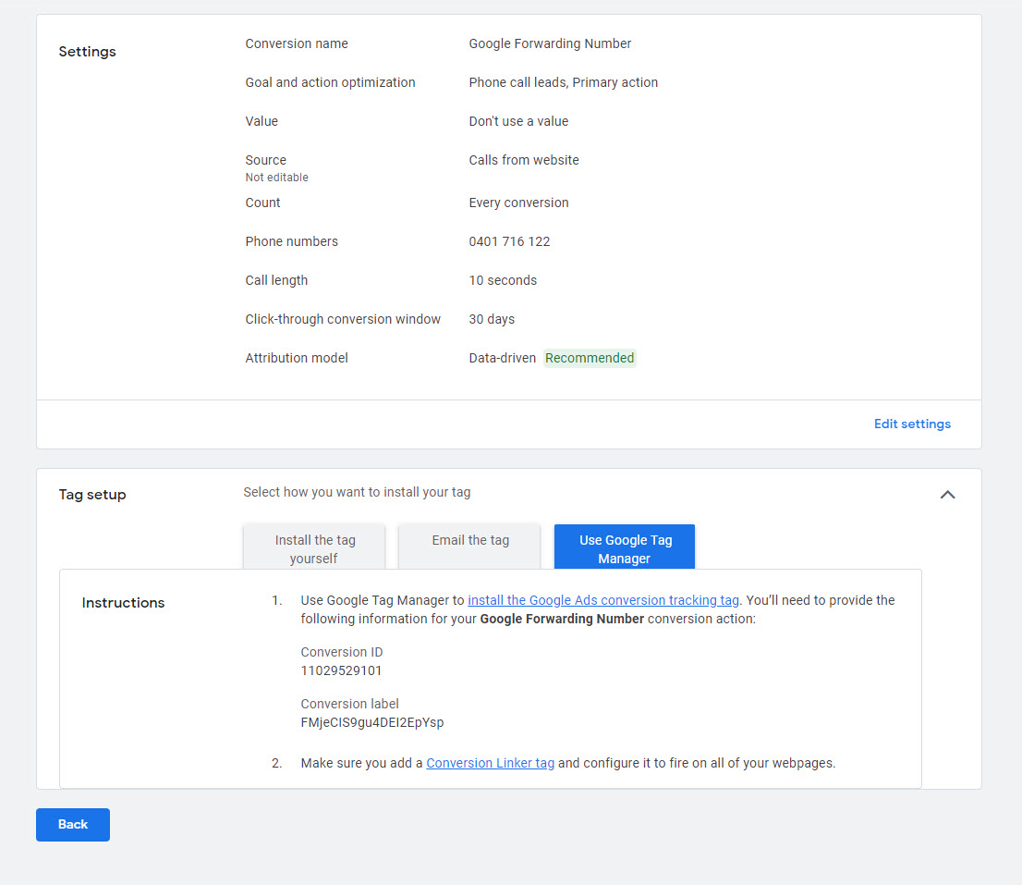Click the Data-driven attribution model value
The width and height of the screenshot is (1022, 885).
point(502,358)
